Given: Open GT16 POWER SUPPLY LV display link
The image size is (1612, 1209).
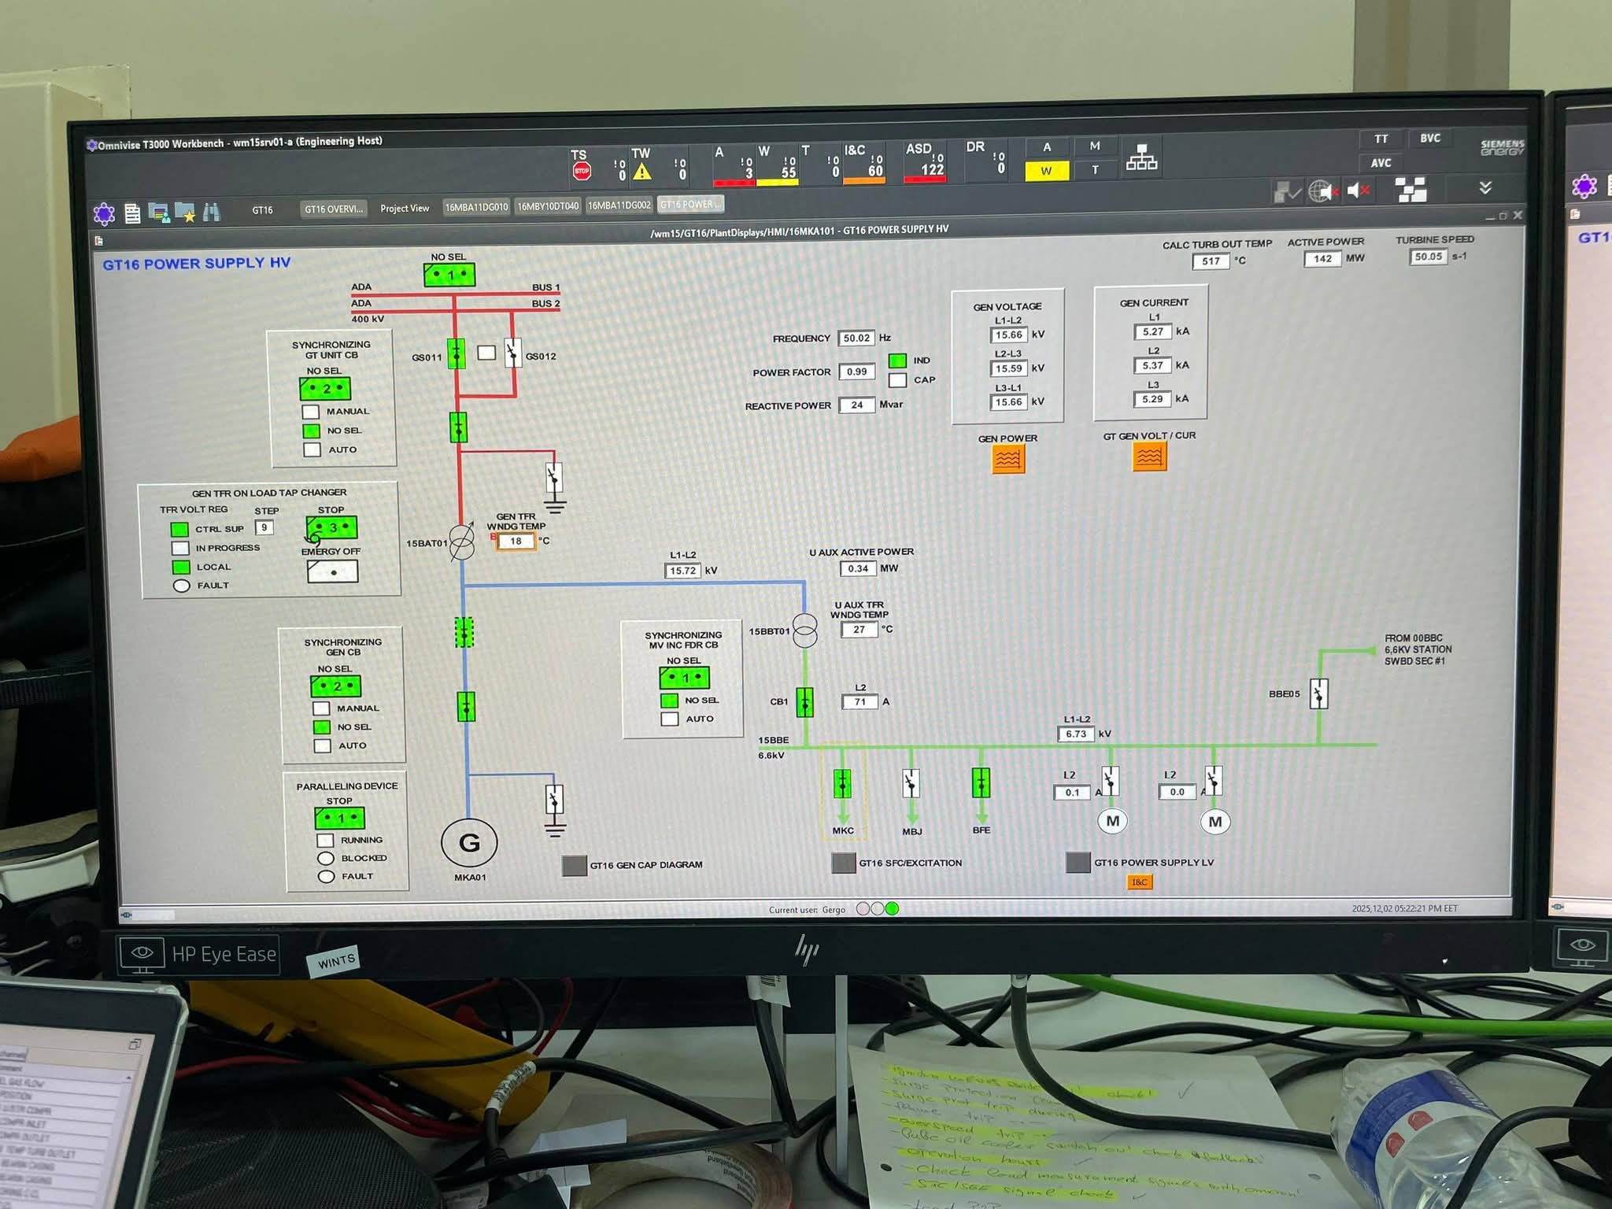Looking at the screenshot, I should point(1078,863).
